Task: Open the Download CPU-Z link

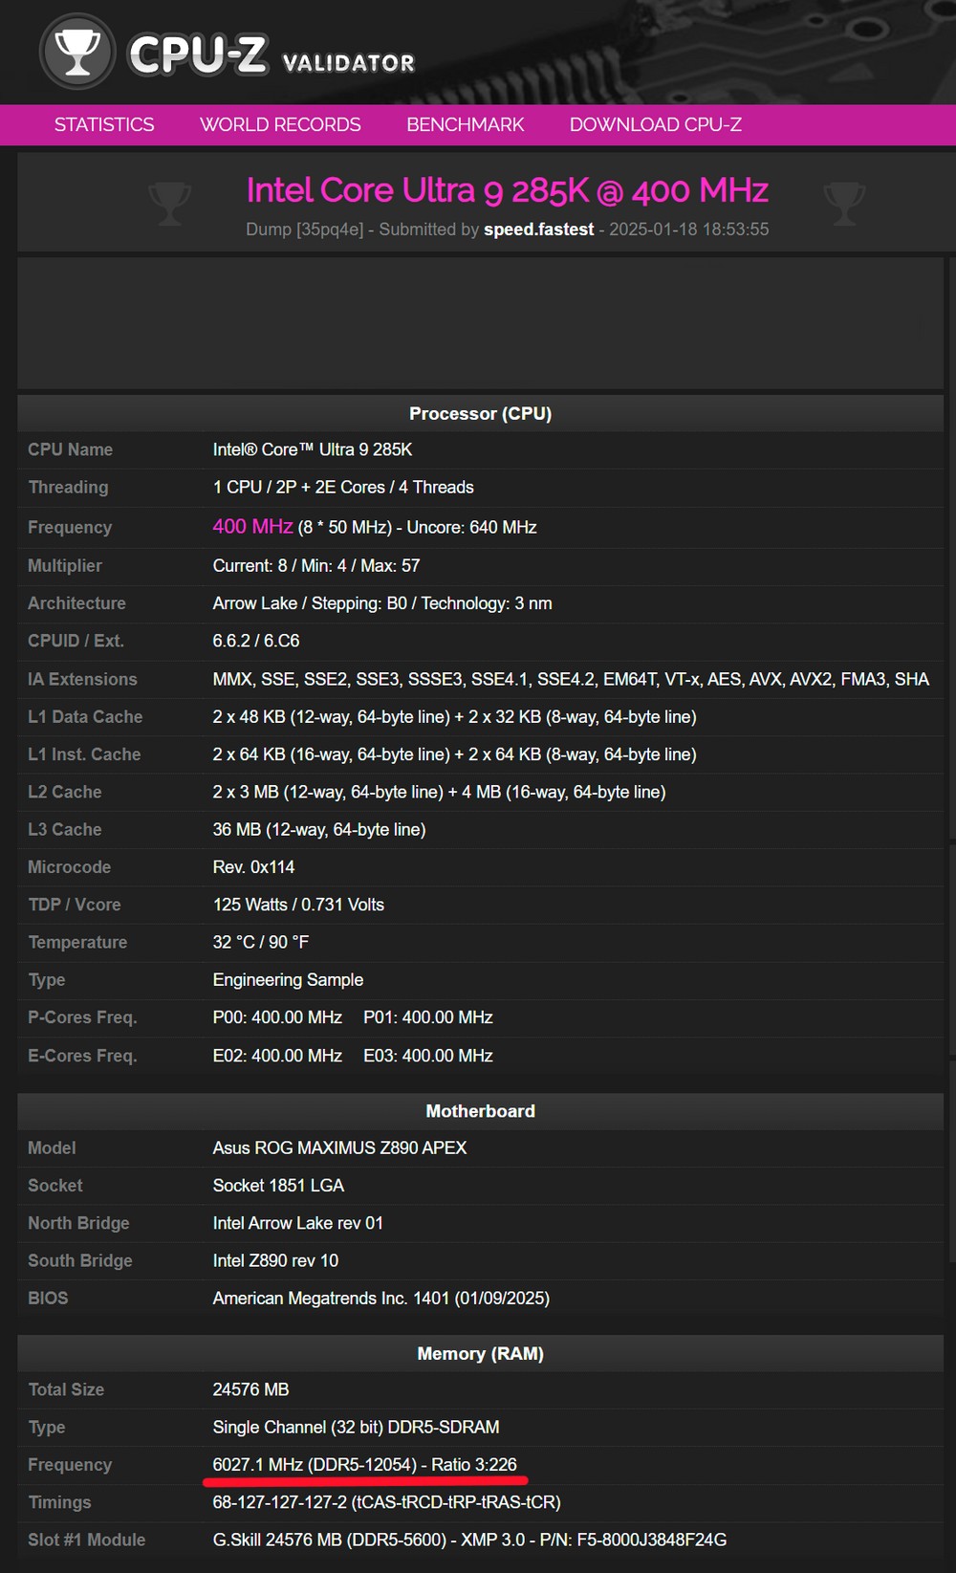Action: coord(656,124)
